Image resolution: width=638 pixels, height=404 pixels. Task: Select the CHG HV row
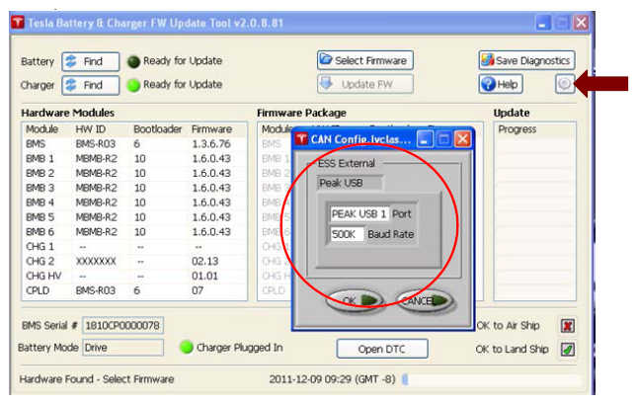point(134,276)
